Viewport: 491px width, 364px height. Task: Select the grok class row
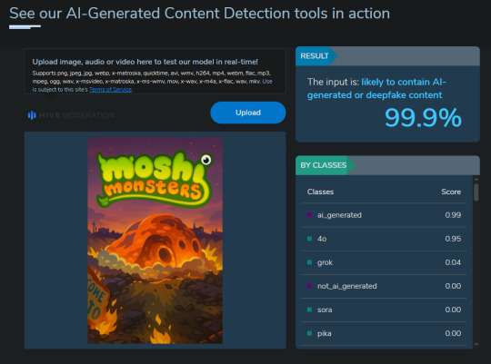click(x=384, y=262)
